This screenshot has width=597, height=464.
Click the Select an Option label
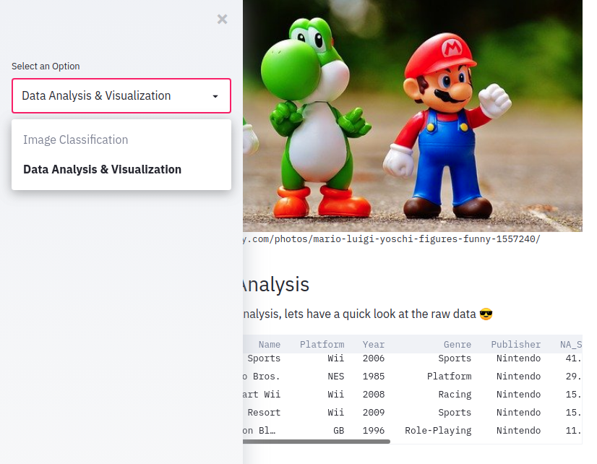coord(46,66)
